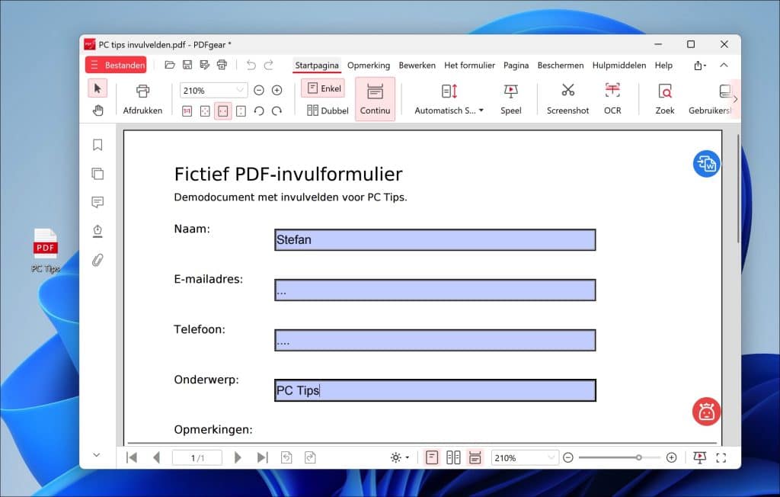Open the Bewerken tab
The image size is (780, 497).
[417, 66]
